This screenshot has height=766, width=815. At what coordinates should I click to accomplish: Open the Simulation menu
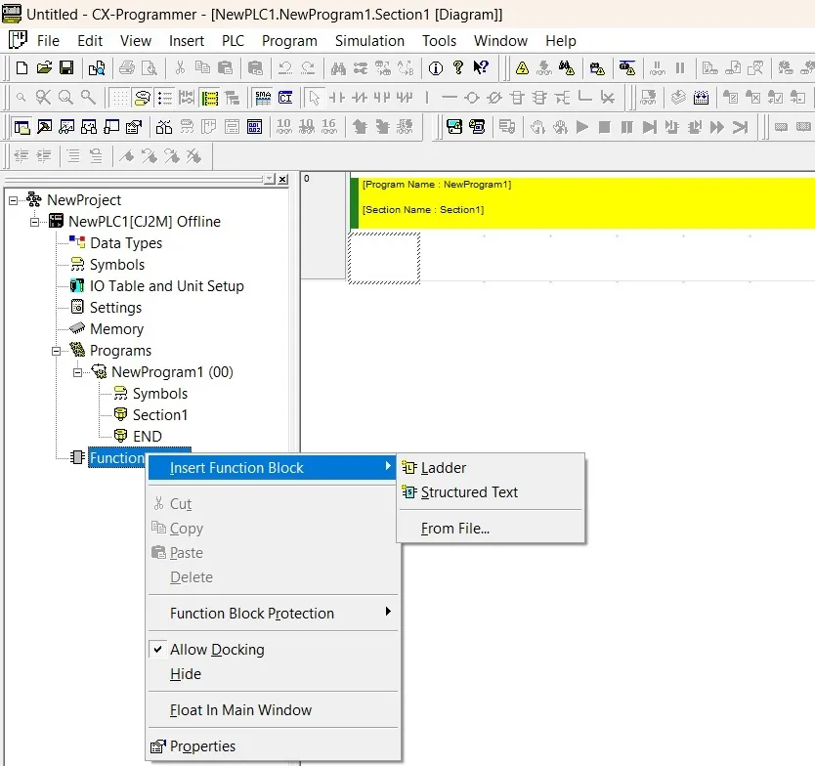coord(369,40)
